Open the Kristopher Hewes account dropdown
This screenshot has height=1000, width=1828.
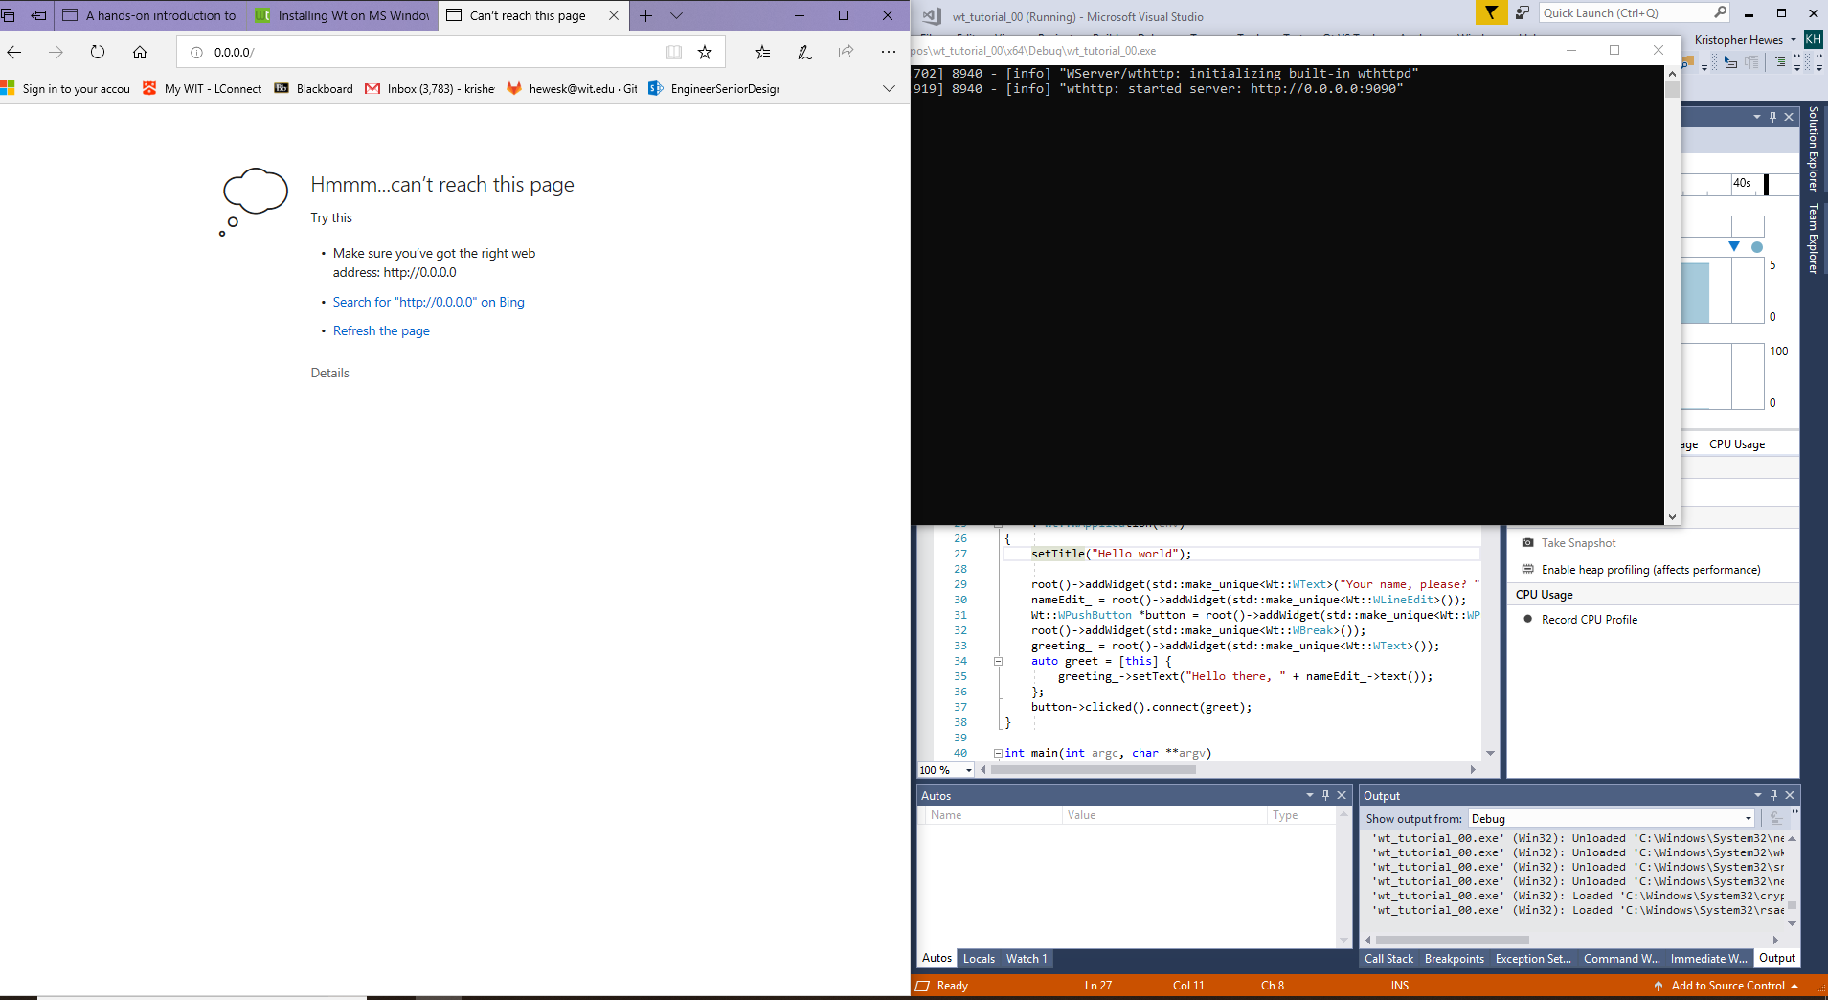1745,39
